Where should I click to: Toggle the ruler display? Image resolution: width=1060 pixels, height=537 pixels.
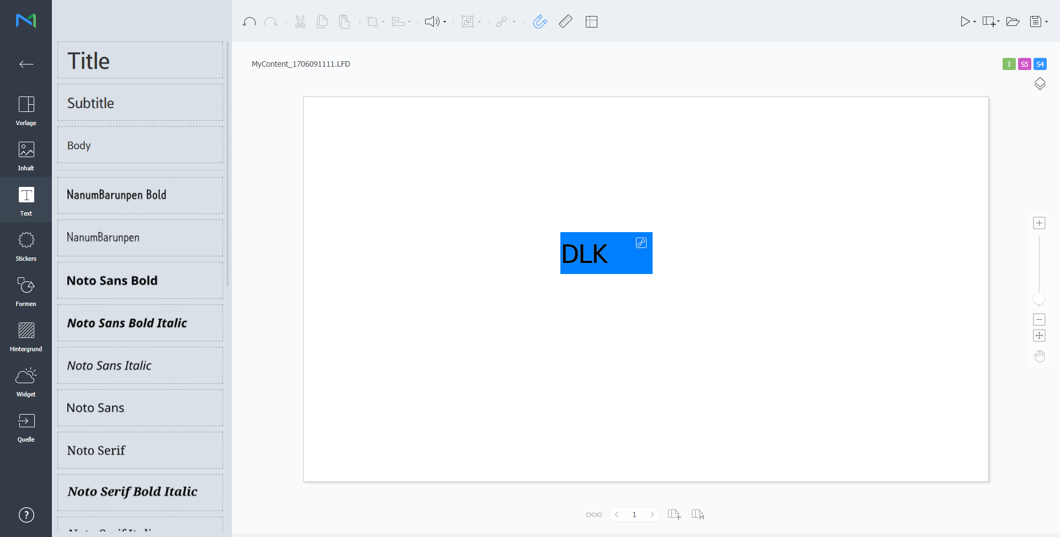coord(565,22)
